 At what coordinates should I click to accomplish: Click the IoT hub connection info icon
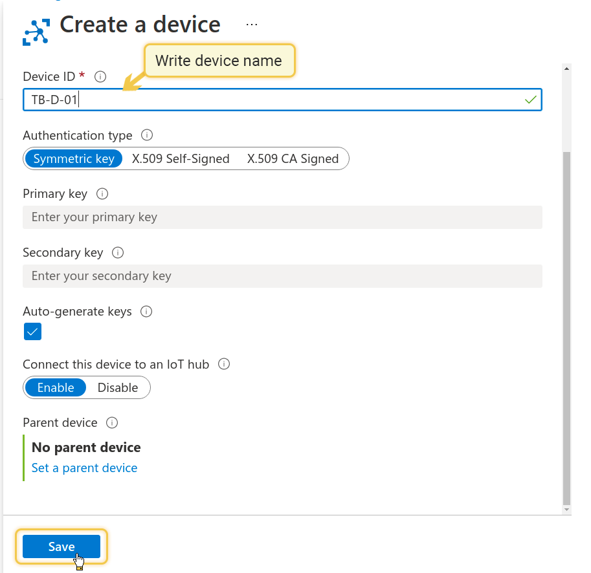coord(224,364)
